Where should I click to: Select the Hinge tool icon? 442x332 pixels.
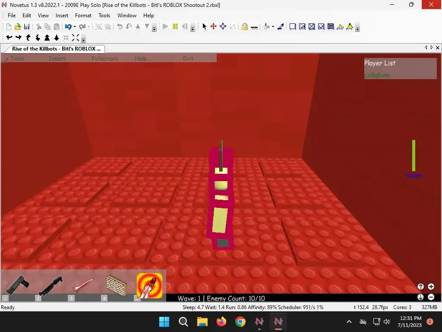(x=340, y=26)
